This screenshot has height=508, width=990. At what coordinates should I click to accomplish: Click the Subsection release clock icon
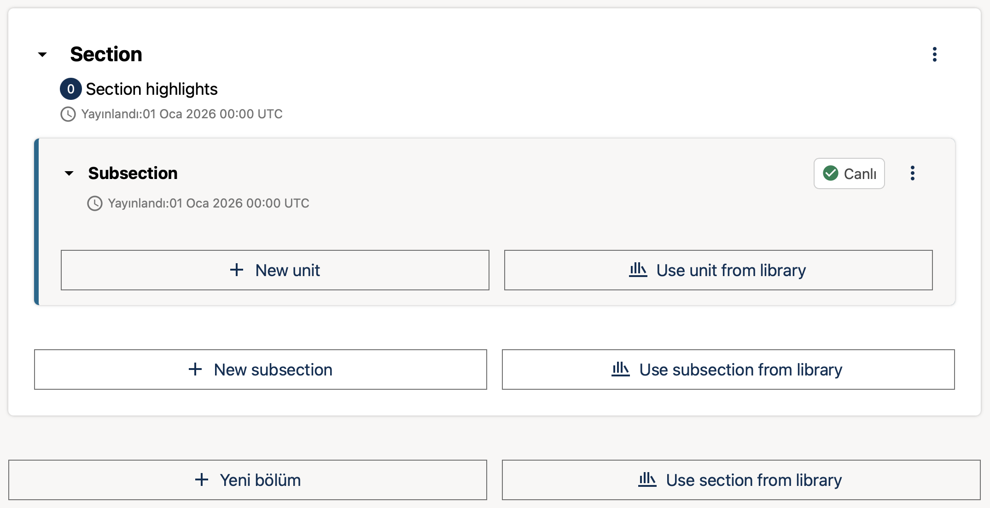pos(95,203)
